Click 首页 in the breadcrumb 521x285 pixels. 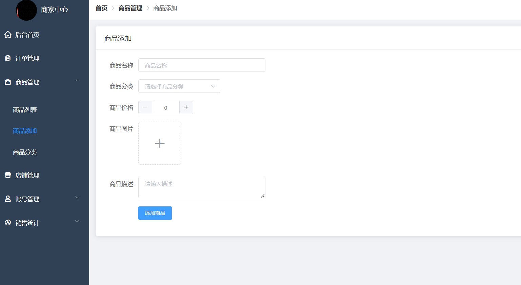[102, 8]
